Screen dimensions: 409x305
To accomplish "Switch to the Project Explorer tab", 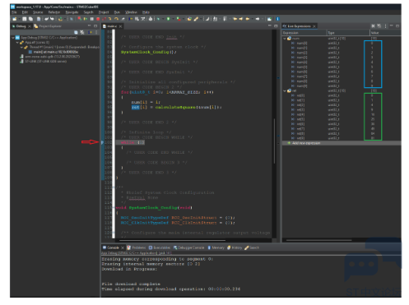I will tap(48, 26).
